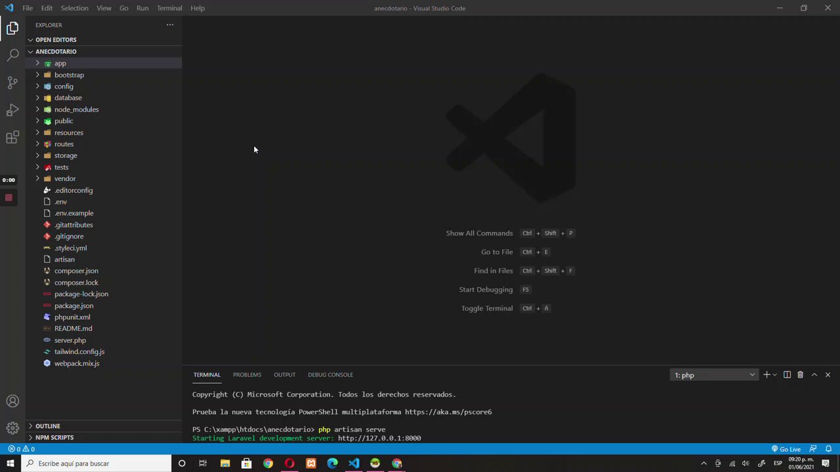Open Microsoft Edge from the taskbar
The image size is (840, 472).
[x=333, y=463]
